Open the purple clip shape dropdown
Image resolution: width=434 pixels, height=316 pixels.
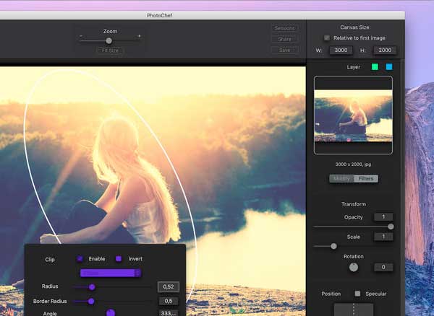click(111, 273)
